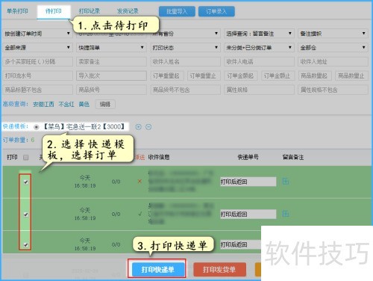Click the red 打印发货单 button

[x=219, y=269]
